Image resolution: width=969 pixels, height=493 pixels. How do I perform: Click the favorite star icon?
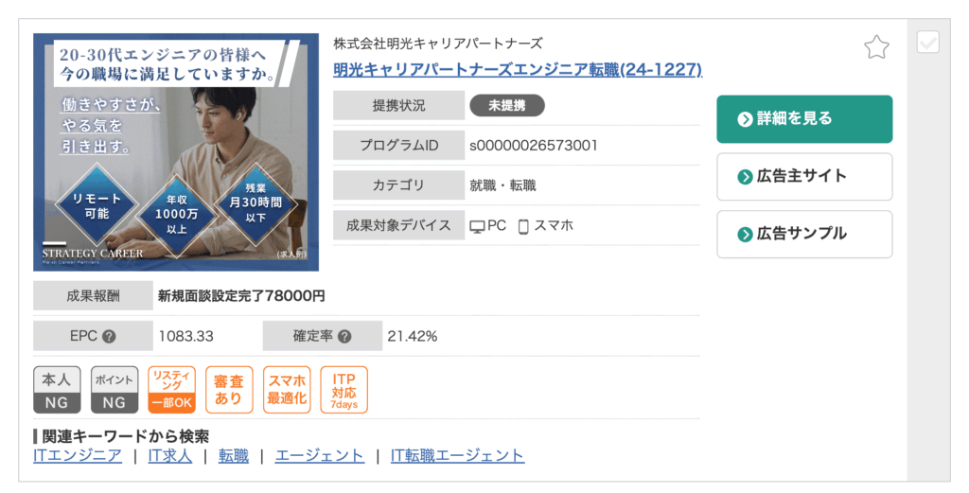tap(876, 46)
